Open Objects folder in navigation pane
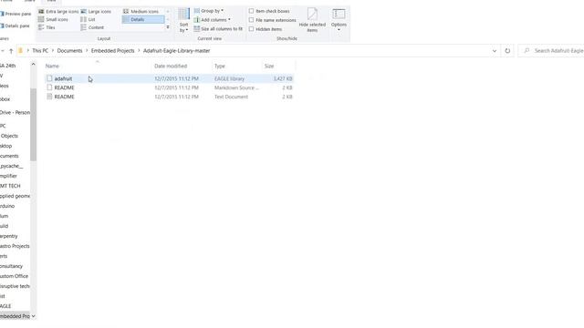 pos(9,136)
